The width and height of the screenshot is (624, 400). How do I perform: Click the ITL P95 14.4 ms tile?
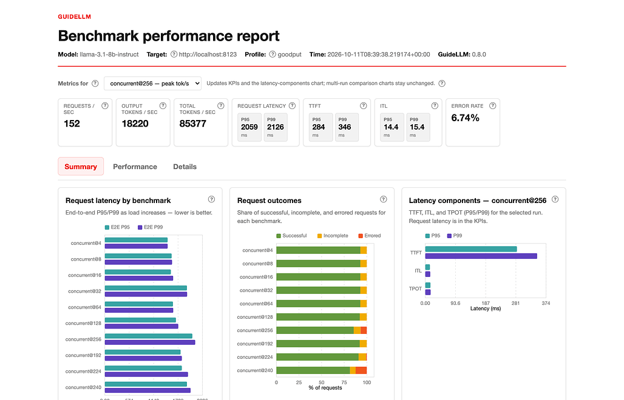(x=392, y=127)
